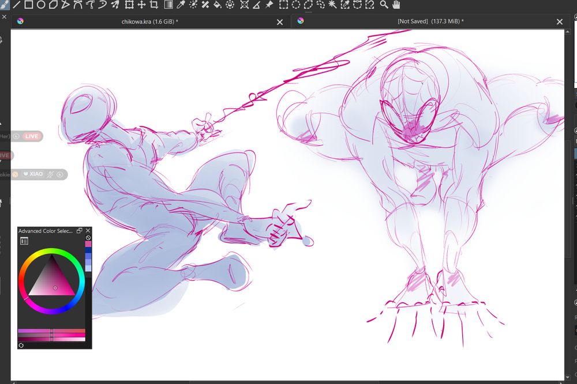Pick the periwinkle swatch in color history
Screen dimensions: 577x384
[x=88, y=262]
